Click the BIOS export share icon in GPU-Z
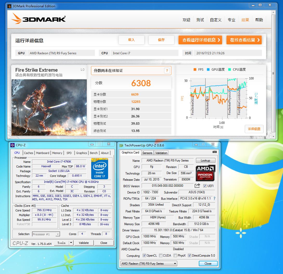Screen dimensions: 283x274 pos(197,186)
